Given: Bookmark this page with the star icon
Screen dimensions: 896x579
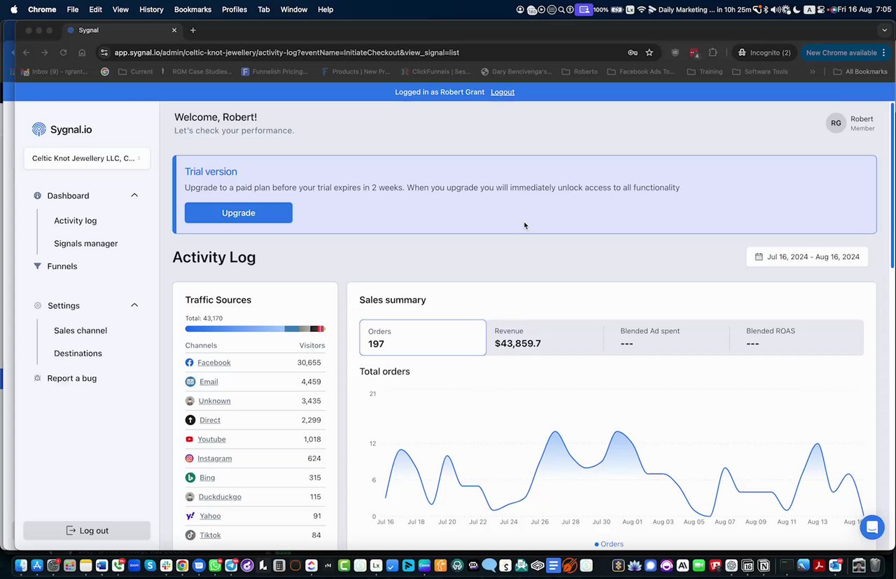Looking at the screenshot, I should point(649,53).
